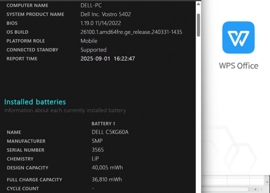The image size is (270, 193).
Task: Click the OS build value '26100.1.amd64fre.ge_release.240331-1435'
Action: point(131,32)
